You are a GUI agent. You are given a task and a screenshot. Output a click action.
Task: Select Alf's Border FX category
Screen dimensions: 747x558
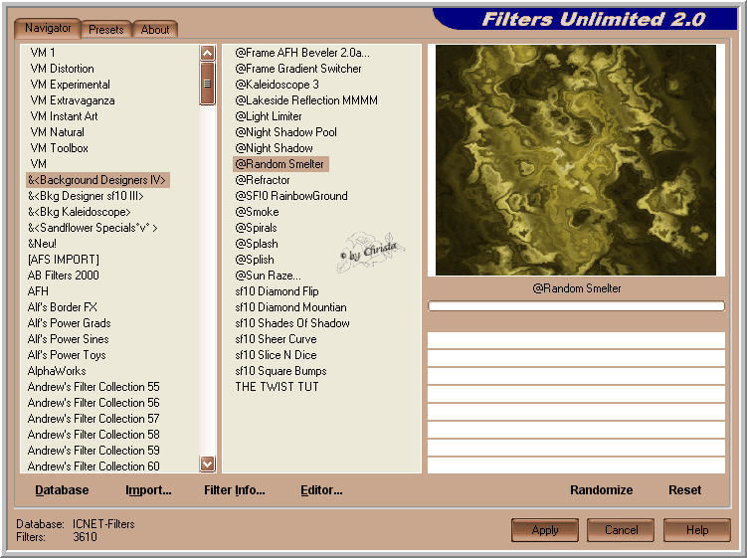62,307
